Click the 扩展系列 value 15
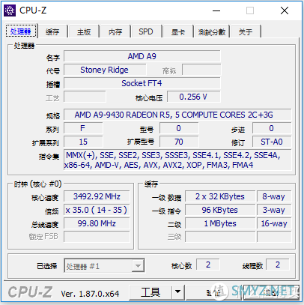Image resolution: width=304 pixels, height=305 pixels. [x=83, y=142]
